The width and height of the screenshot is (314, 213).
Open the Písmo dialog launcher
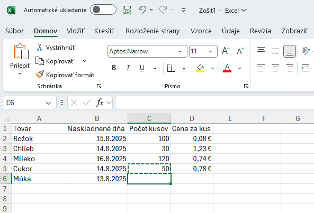click(246, 86)
